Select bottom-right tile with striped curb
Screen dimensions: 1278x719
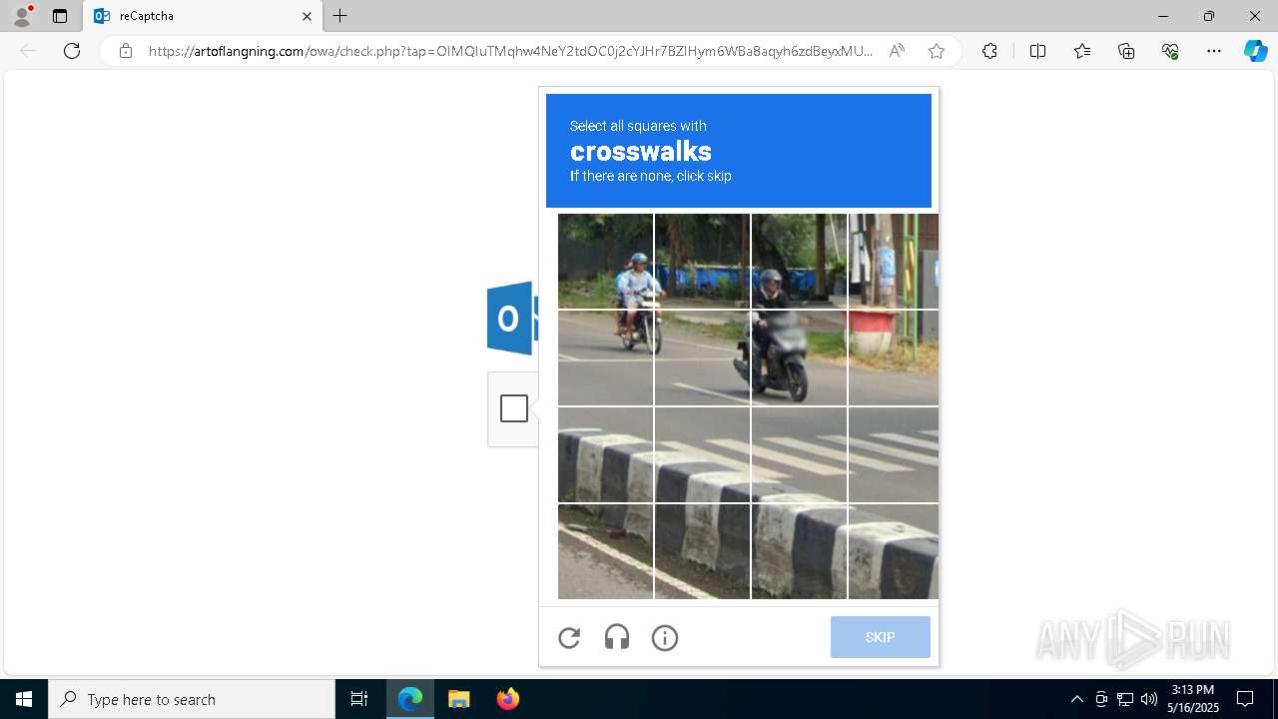pyautogui.click(x=894, y=551)
